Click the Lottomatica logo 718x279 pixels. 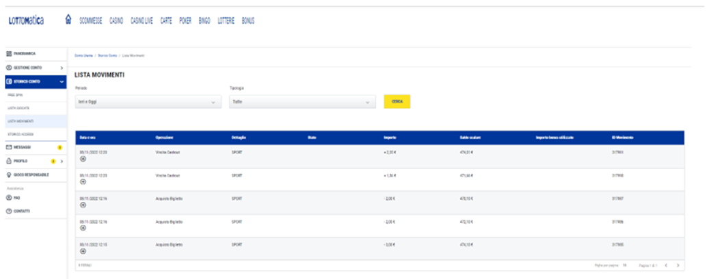coord(26,20)
